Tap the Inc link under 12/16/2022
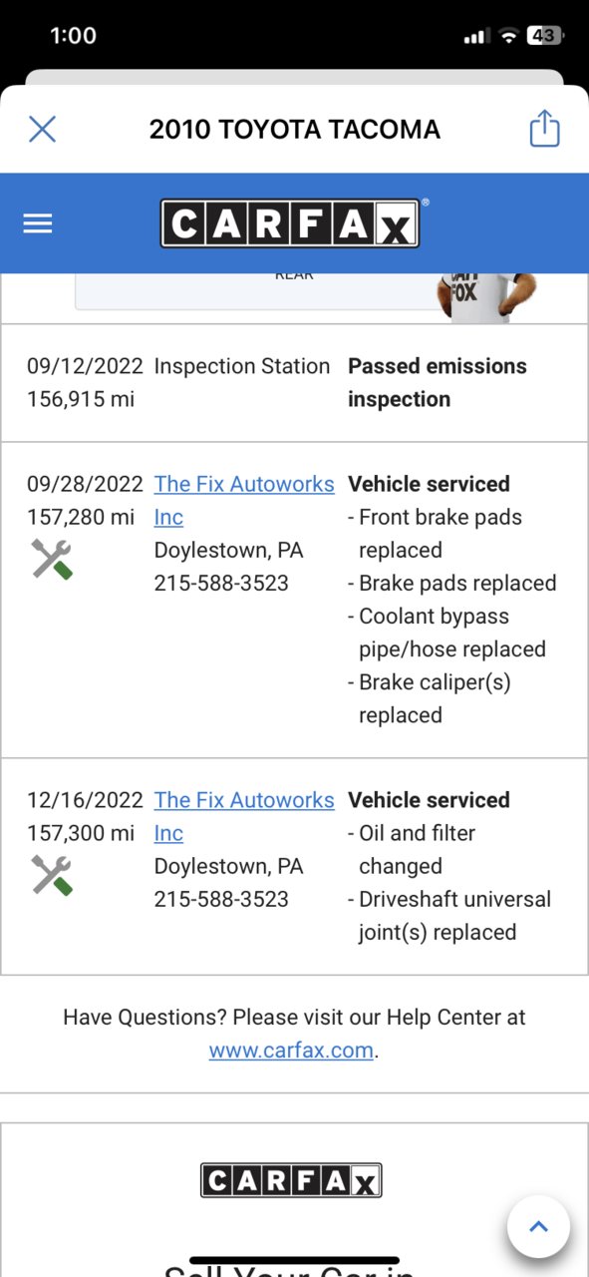589x1277 pixels. [168, 833]
